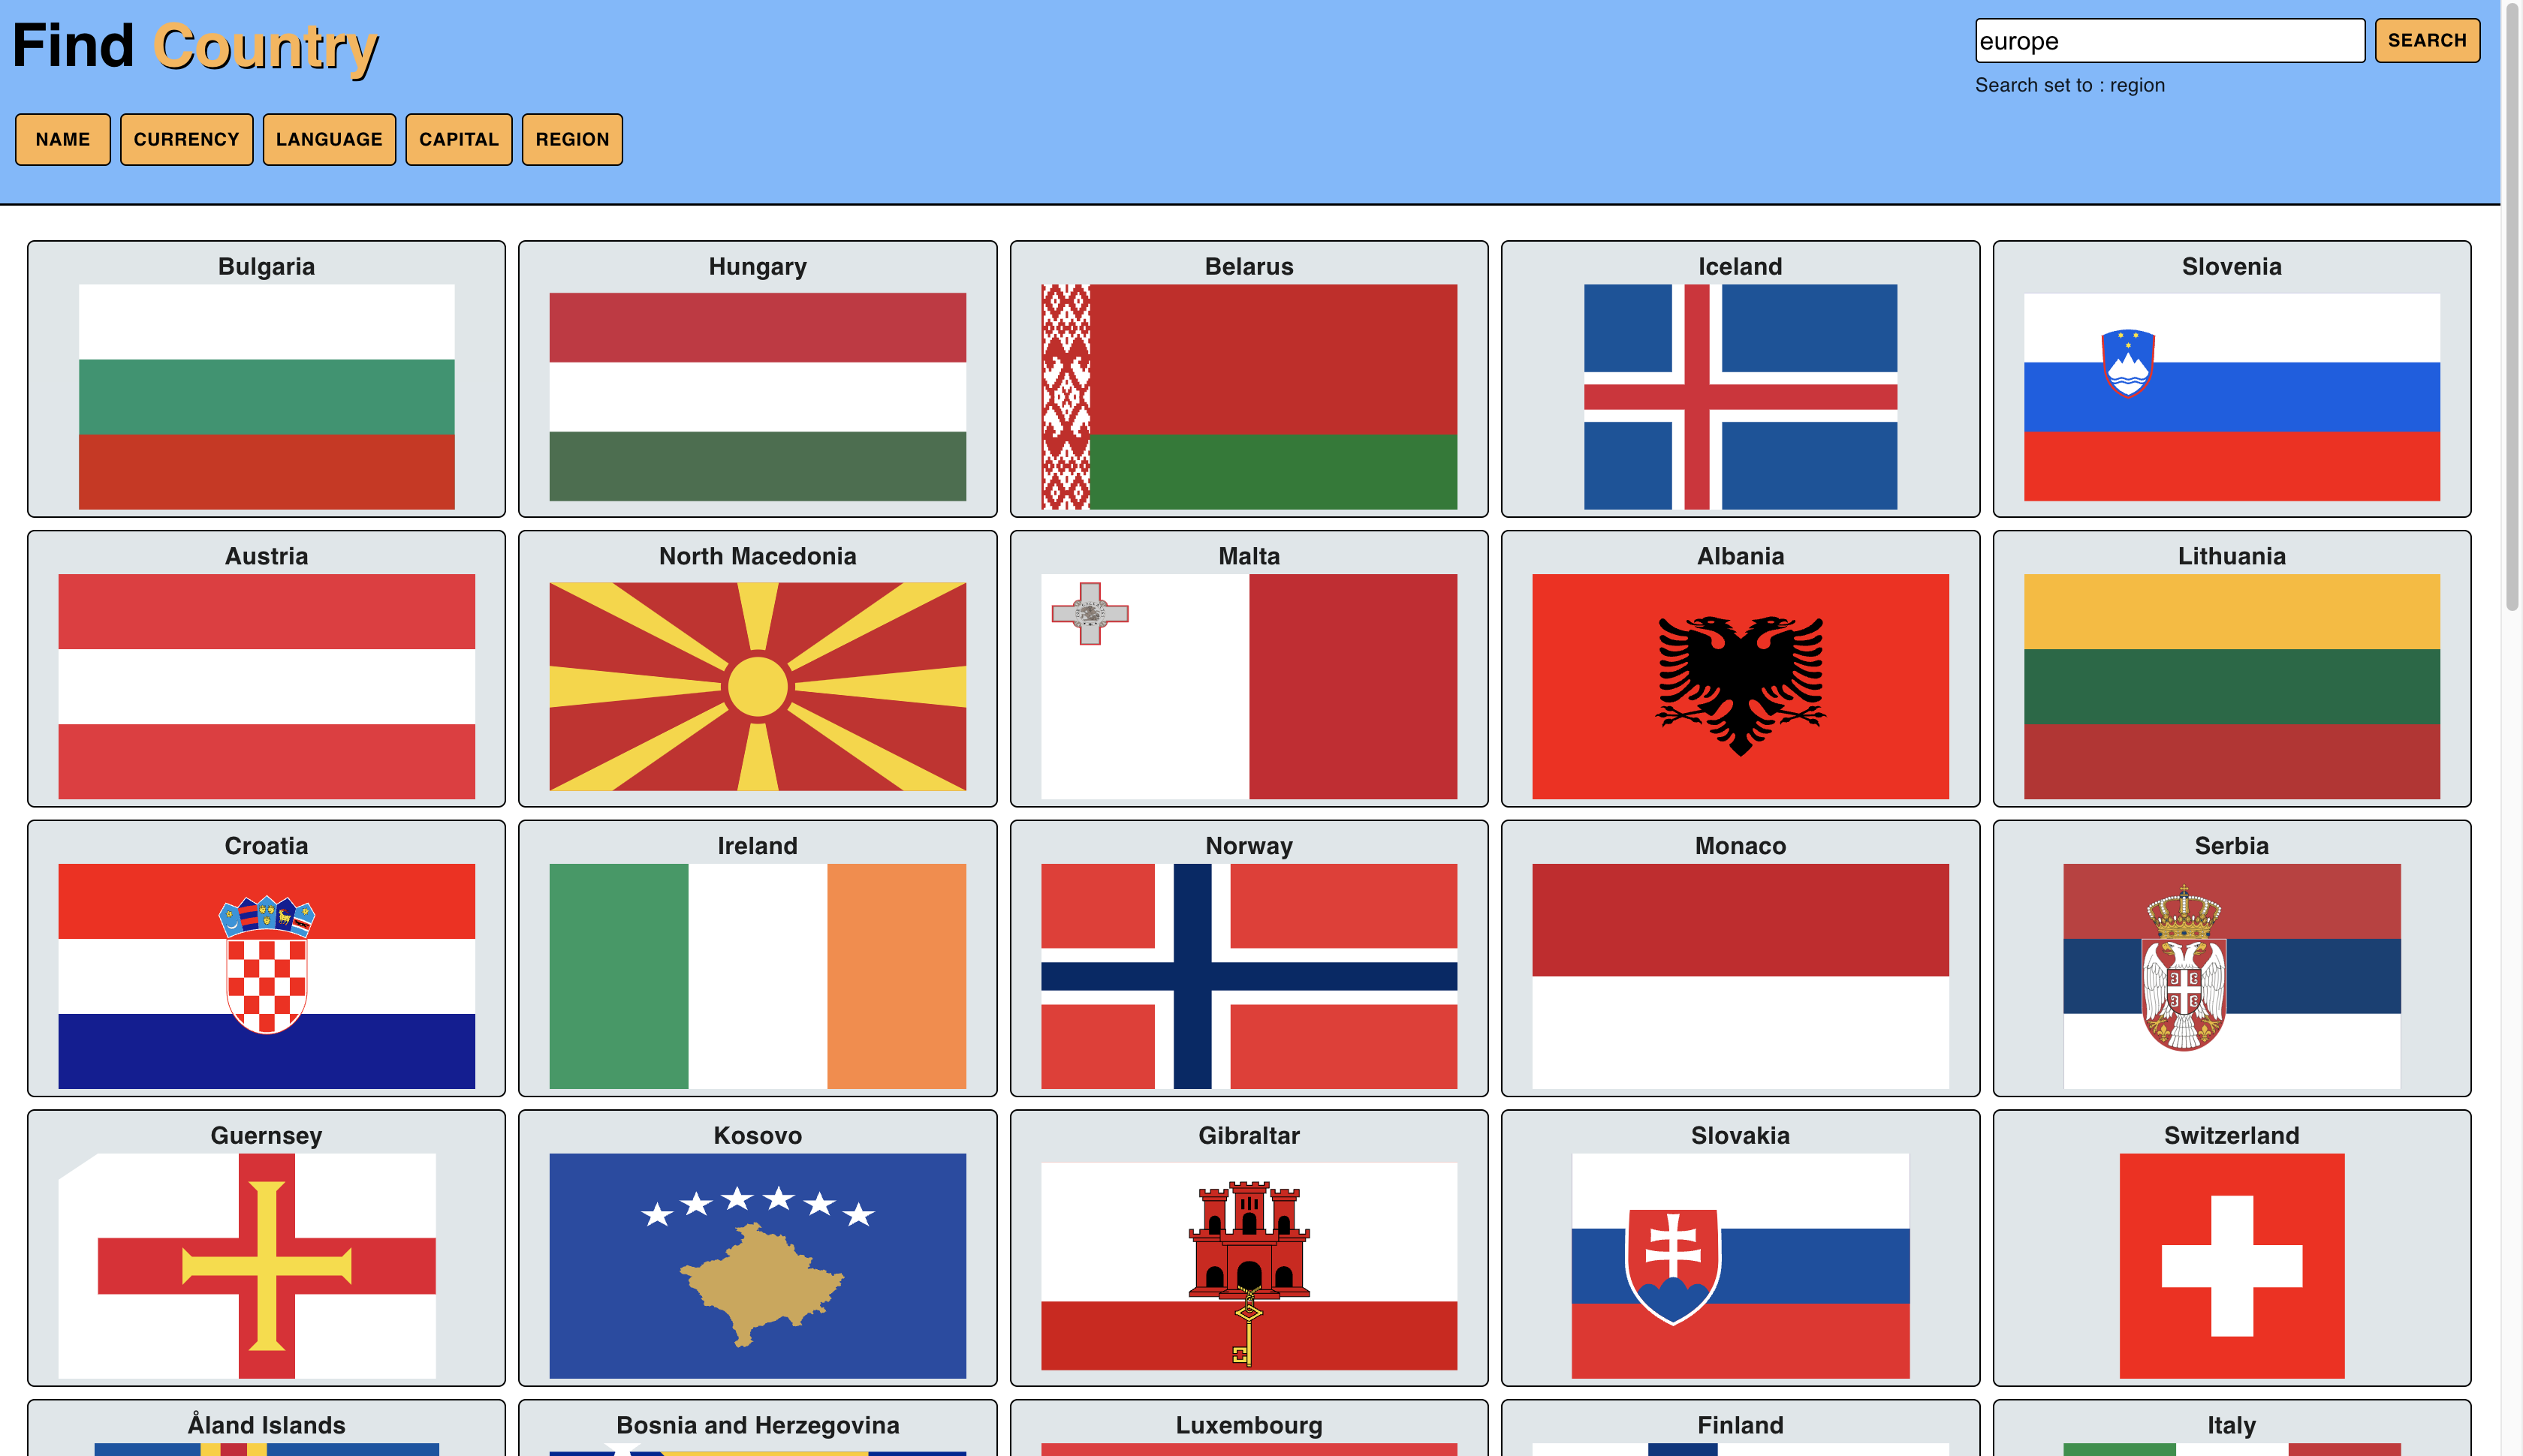The height and width of the screenshot is (1456, 2523).
Task: Switch search mode to NAME
Action: point(62,139)
